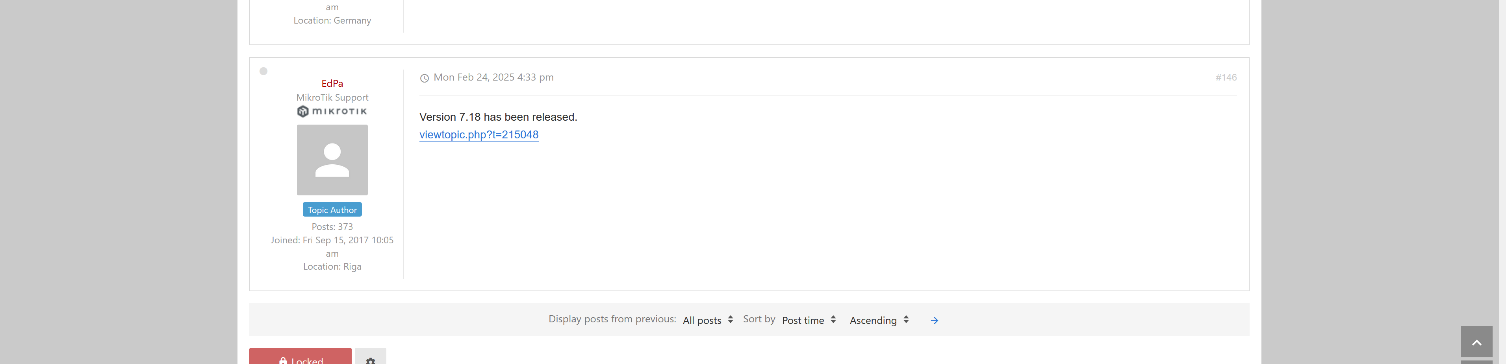Open the All posts filter dropdown
The width and height of the screenshot is (1506, 364).
(x=707, y=320)
